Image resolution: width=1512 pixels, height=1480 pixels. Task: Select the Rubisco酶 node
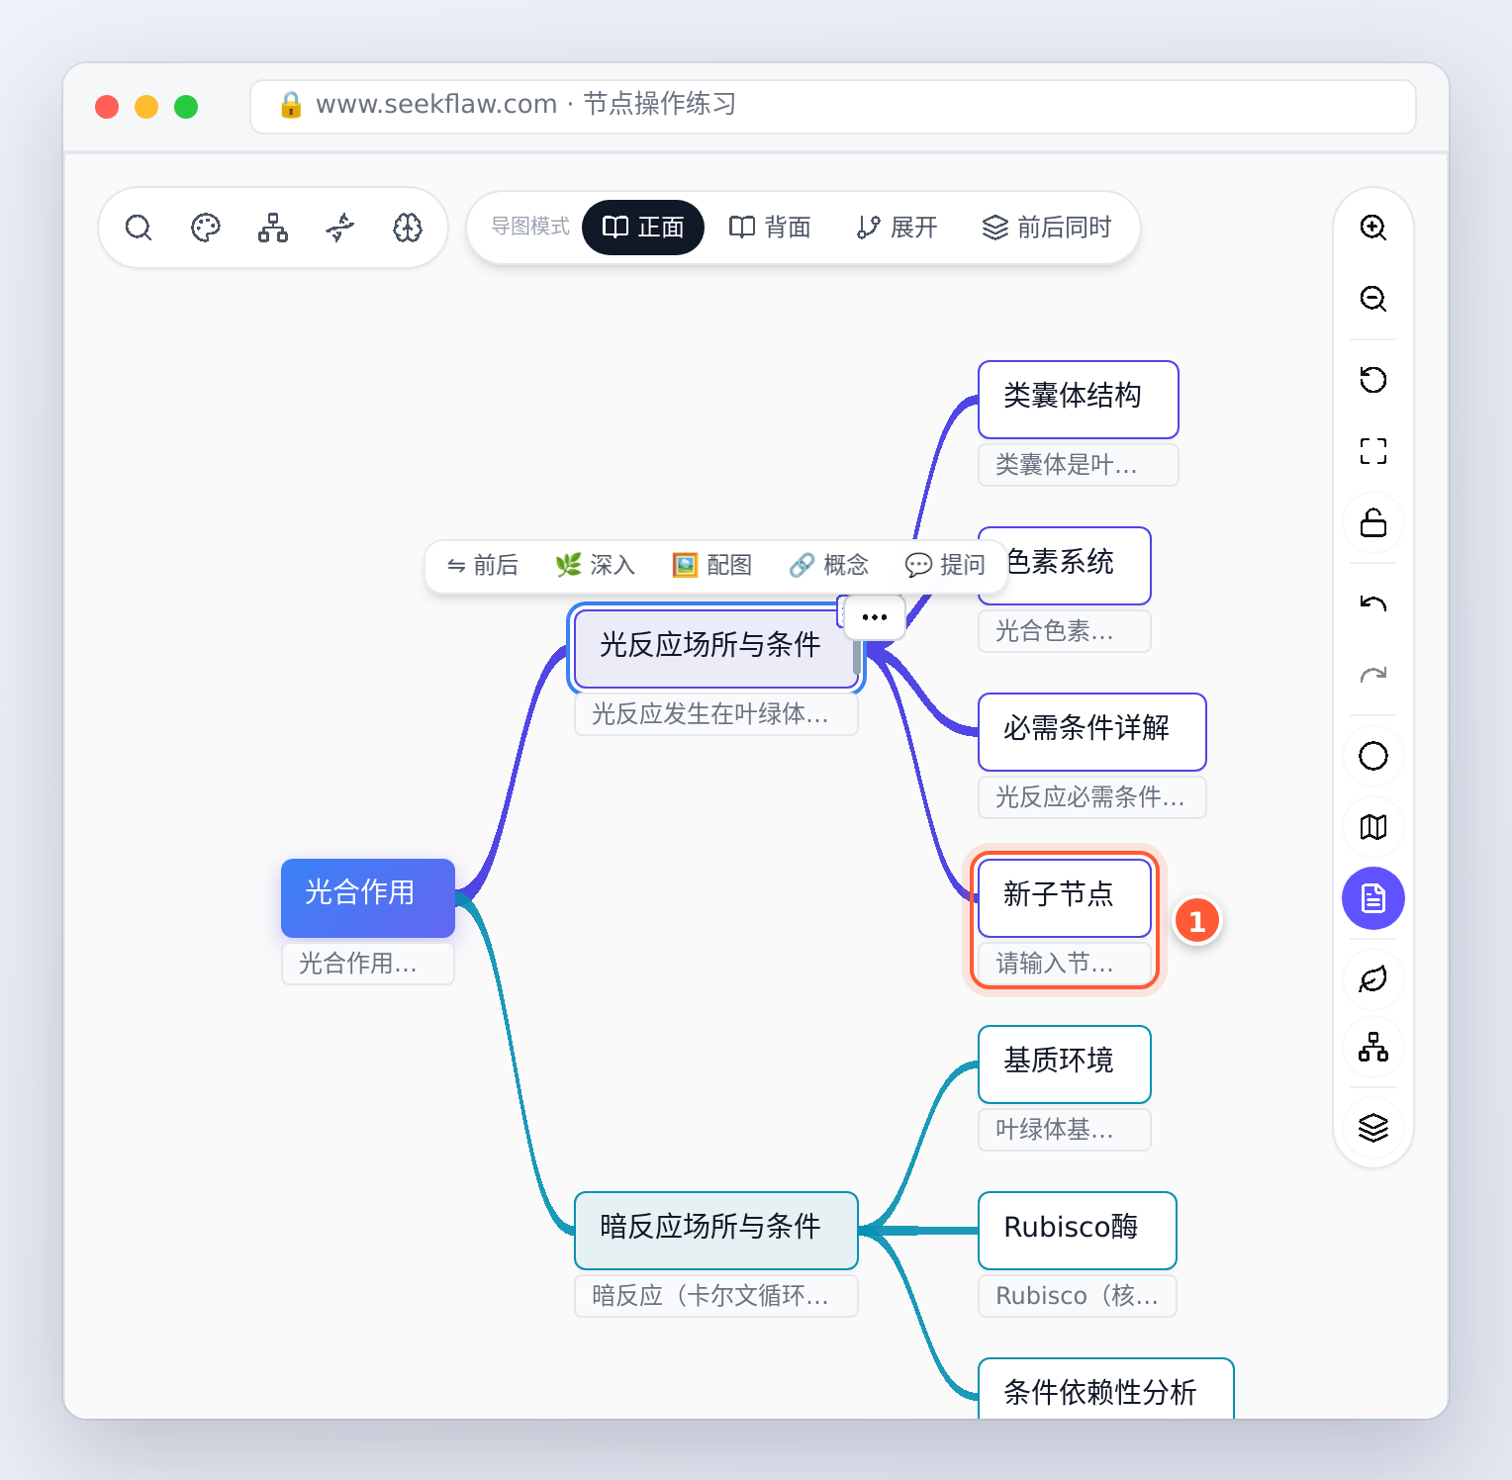[x=1078, y=1231]
